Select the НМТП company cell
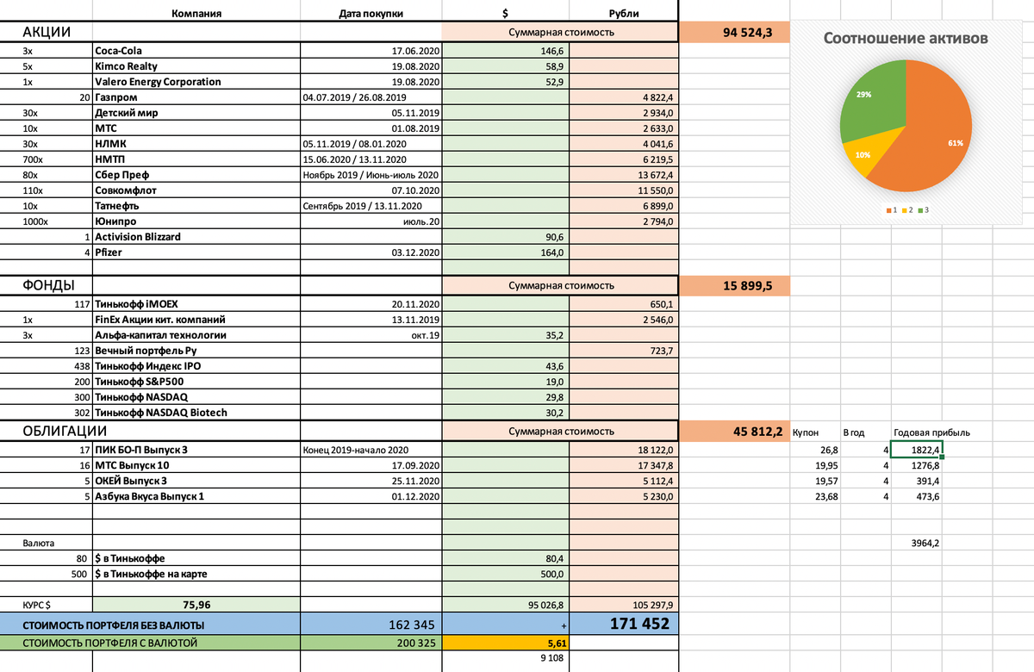 (196, 159)
